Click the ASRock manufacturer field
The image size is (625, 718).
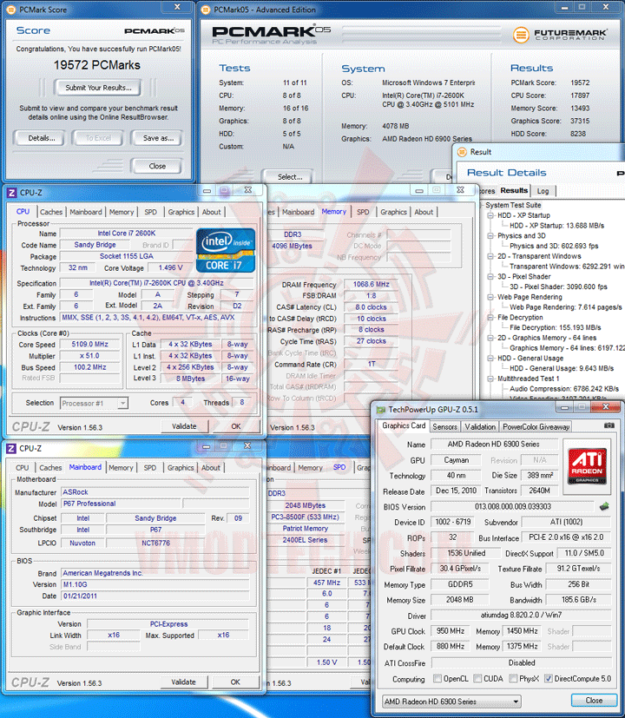coord(155,492)
